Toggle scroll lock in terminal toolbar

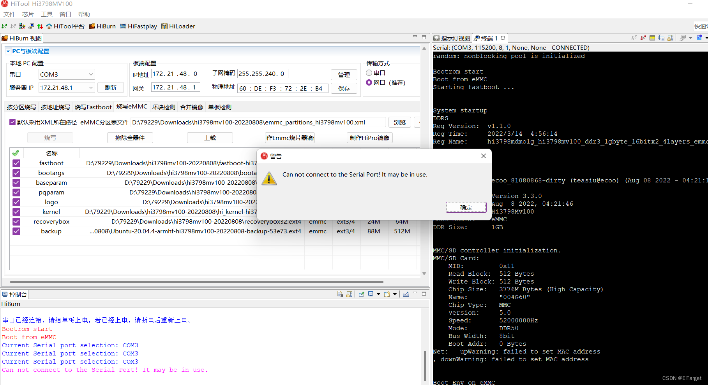(670, 38)
